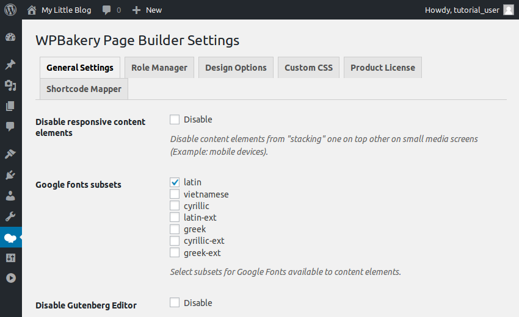Click the Disable responsive content elements label
The width and height of the screenshot is (519, 317).
tap(90, 127)
